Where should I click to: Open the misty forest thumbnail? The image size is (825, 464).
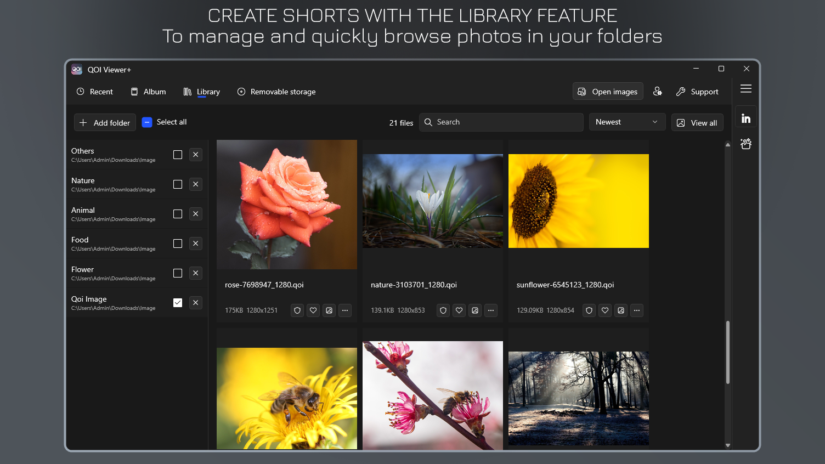coord(579,398)
